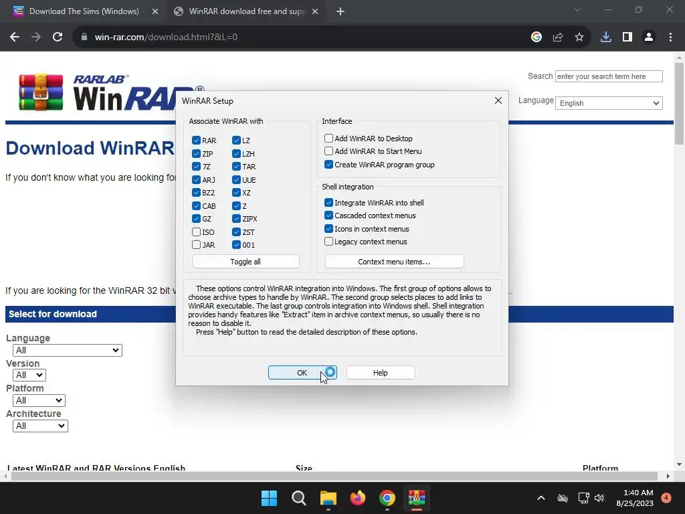This screenshot has height=514, width=685.
Task: Open the page Language dropdown set to English
Action: [x=609, y=103]
